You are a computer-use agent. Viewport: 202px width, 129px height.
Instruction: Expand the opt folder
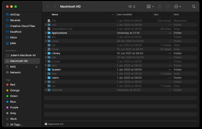pyautogui.click(x=46, y=57)
